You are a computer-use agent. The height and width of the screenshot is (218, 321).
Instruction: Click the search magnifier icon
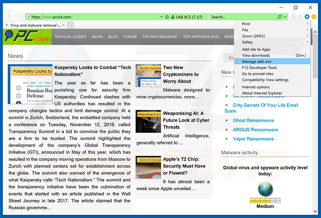coord(280,17)
